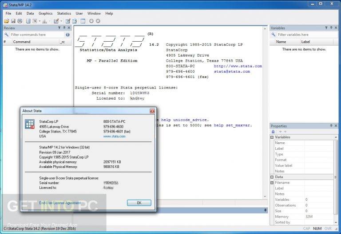Open the Variables Manager toolbar icon

pyautogui.click(x=83, y=21)
